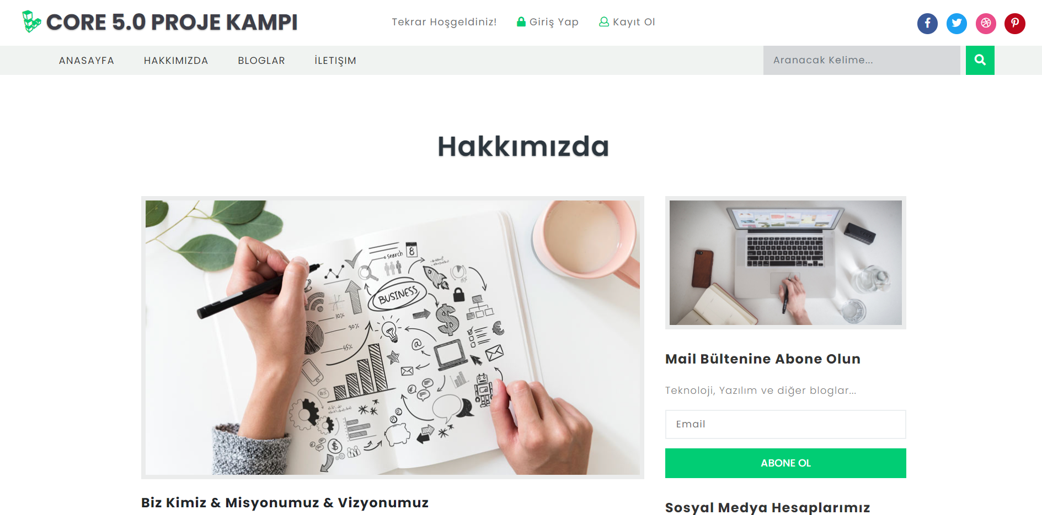Focus the Email input field

point(785,424)
